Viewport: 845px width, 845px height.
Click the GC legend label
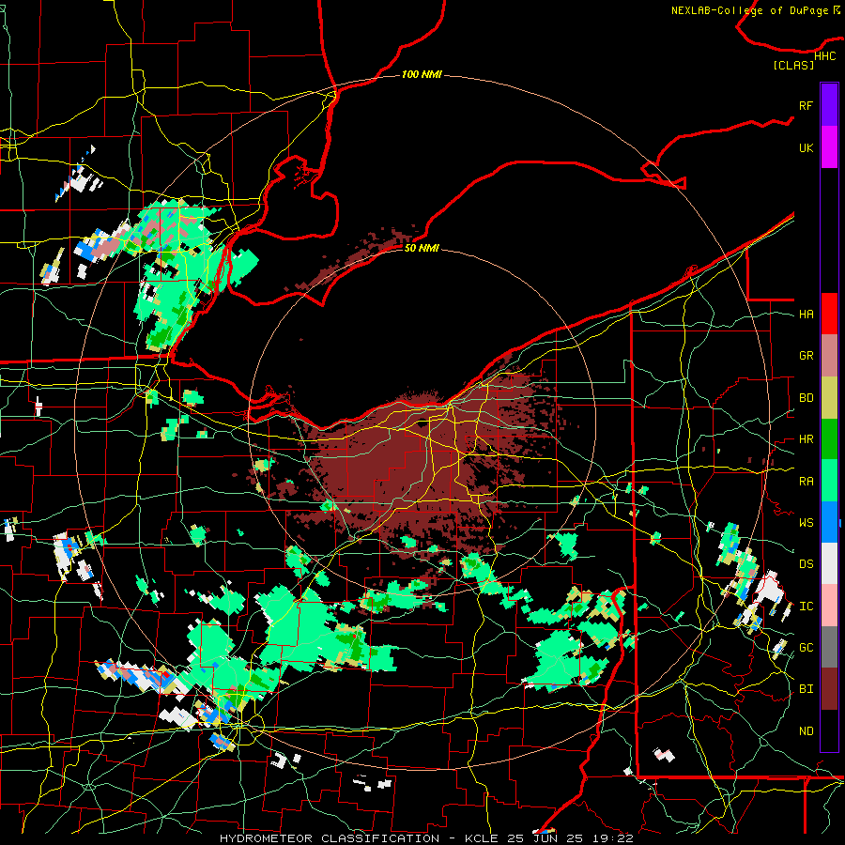click(x=806, y=648)
